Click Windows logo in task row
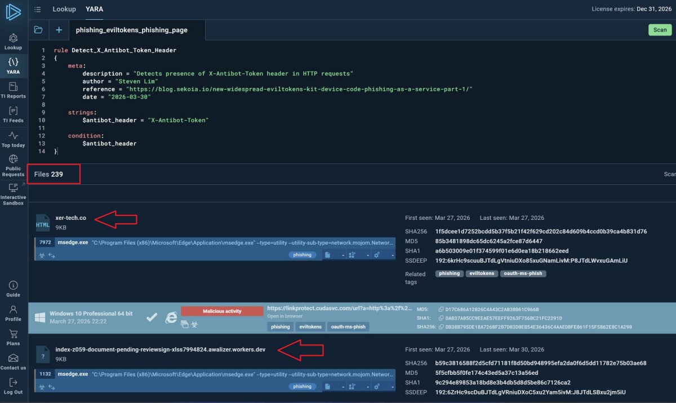 click(40, 317)
